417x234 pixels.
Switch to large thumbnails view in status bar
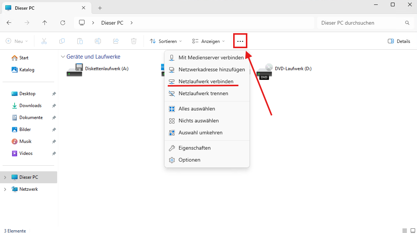click(413, 231)
